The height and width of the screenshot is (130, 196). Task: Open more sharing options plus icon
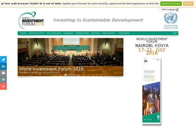tap(3, 86)
